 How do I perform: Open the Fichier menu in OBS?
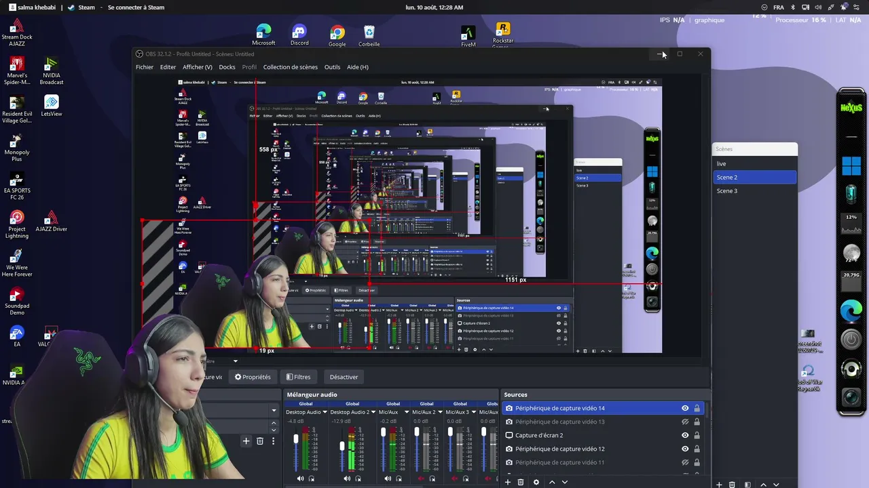(145, 67)
